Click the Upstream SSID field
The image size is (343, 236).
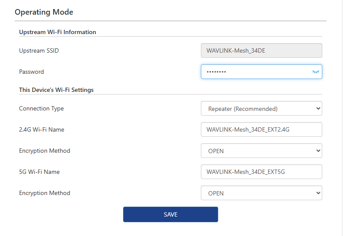(x=261, y=50)
